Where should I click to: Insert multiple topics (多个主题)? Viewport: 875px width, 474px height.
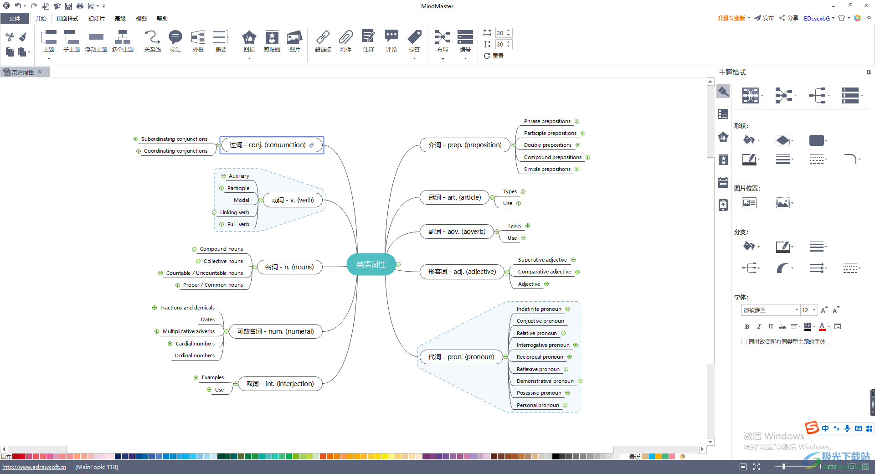click(123, 41)
